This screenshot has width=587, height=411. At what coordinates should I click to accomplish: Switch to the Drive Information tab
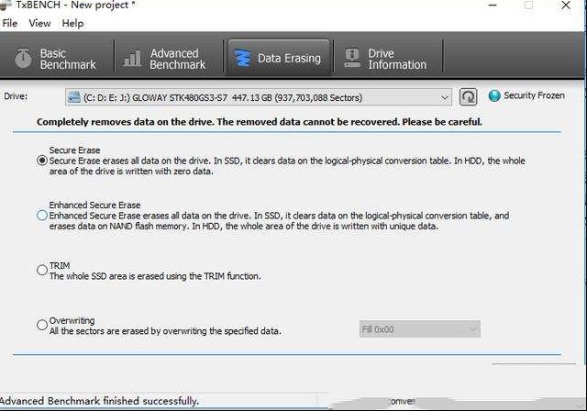pos(388,59)
